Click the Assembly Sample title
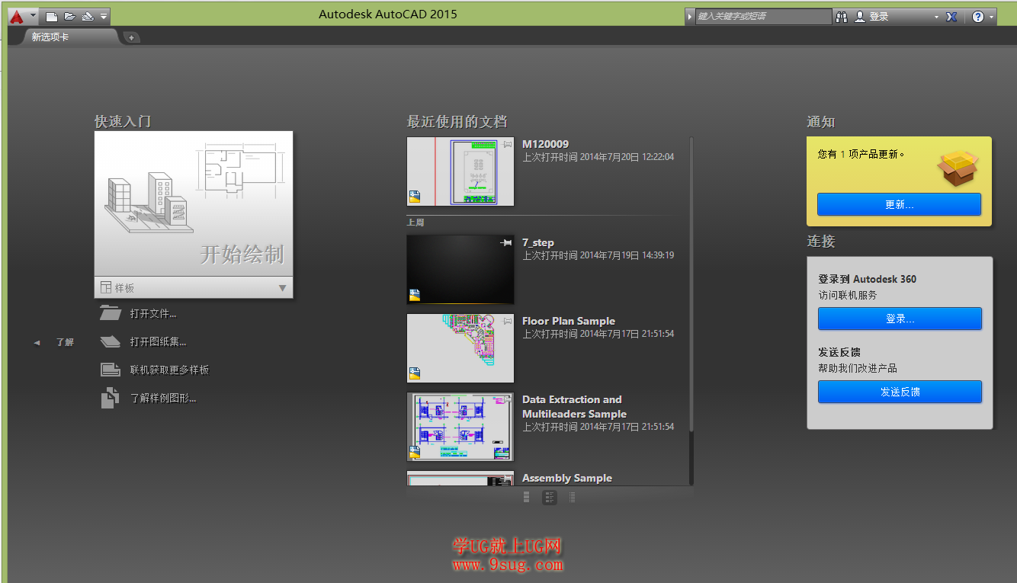1017x583 pixels. (x=567, y=478)
